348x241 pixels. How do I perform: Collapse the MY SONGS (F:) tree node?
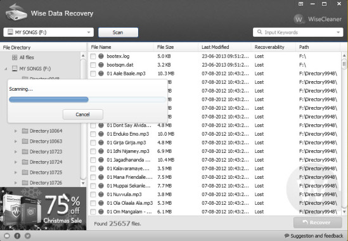6,69
